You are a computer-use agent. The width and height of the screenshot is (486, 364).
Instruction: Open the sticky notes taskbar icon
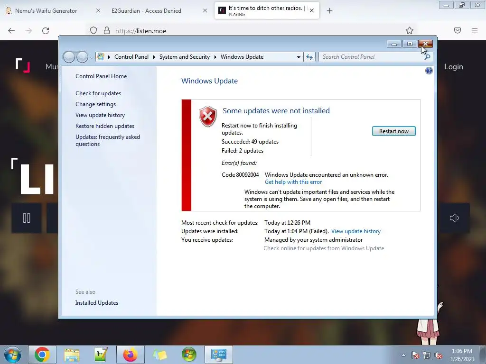click(x=159, y=355)
